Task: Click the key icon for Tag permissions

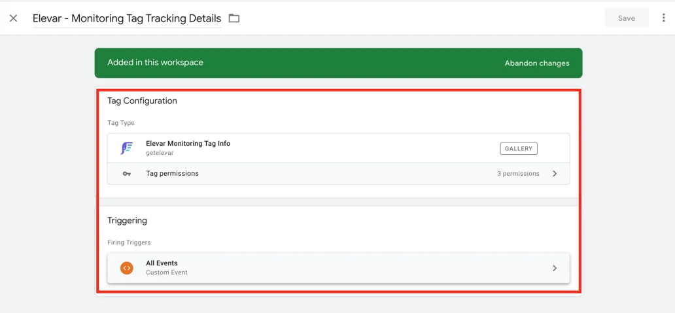Action: coord(127,174)
